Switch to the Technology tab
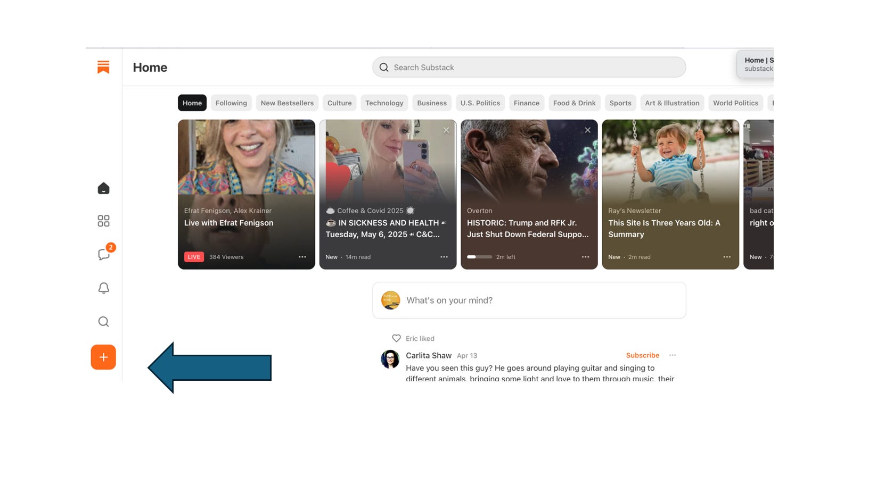Screen dimensions: 885x485 (384, 103)
